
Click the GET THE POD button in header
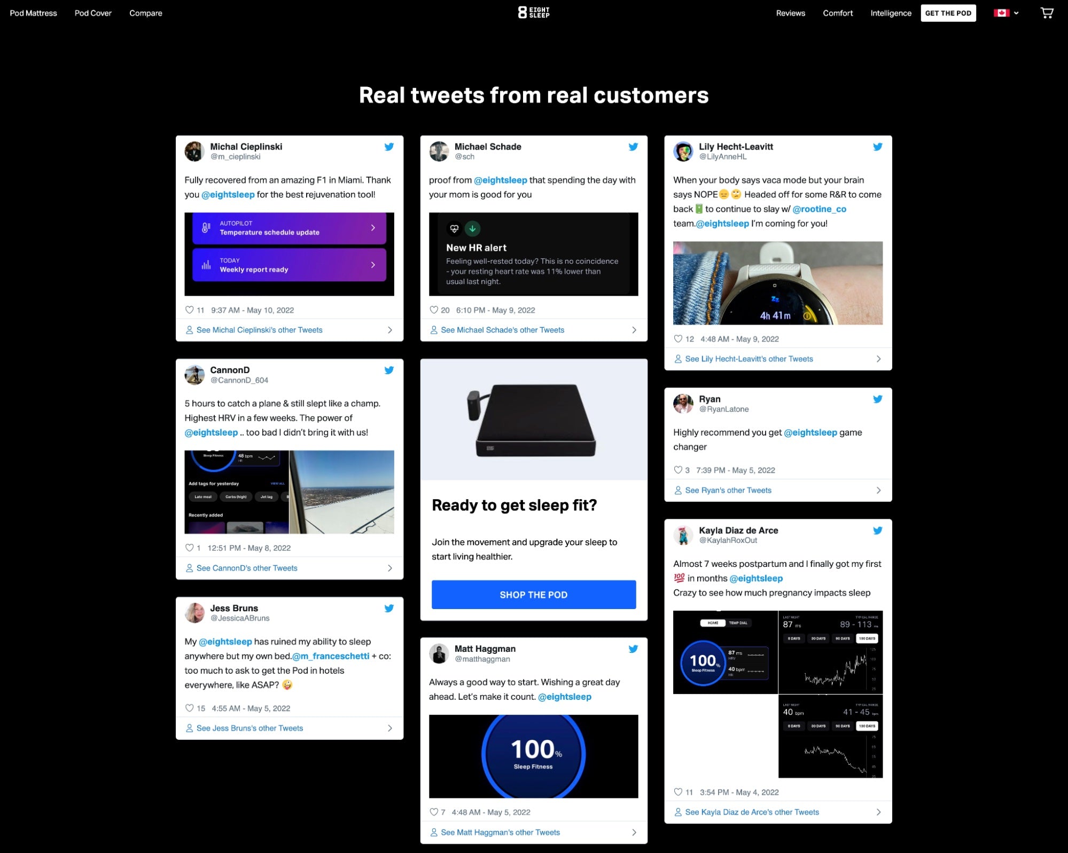[949, 13]
